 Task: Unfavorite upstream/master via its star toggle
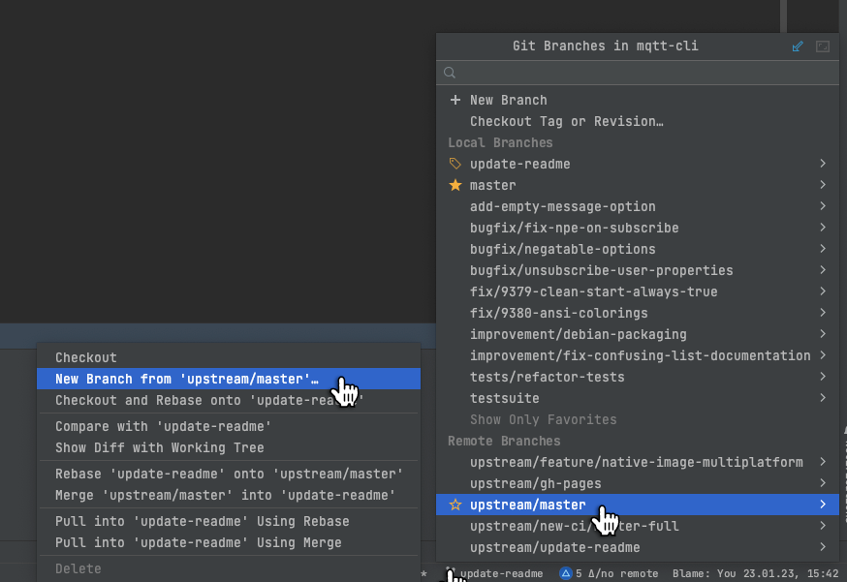[x=454, y=505]
